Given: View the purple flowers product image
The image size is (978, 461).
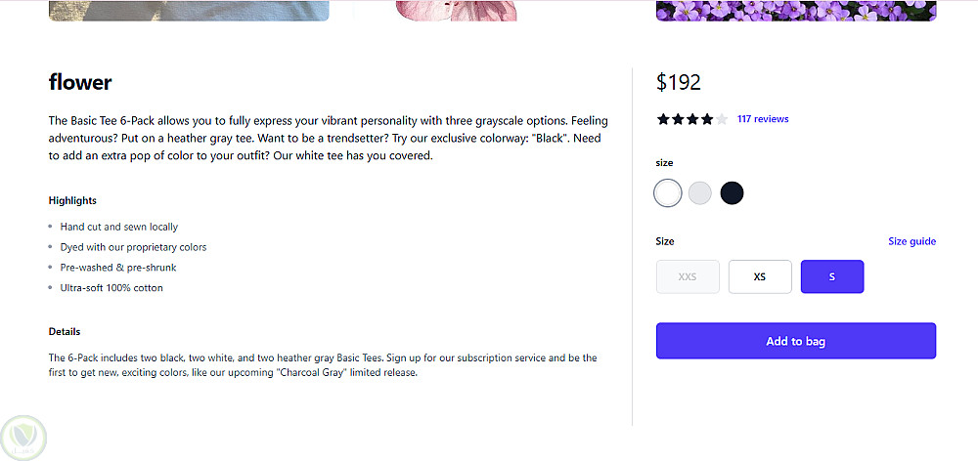Looking at the screenshot, I should (x=796, y=10).
